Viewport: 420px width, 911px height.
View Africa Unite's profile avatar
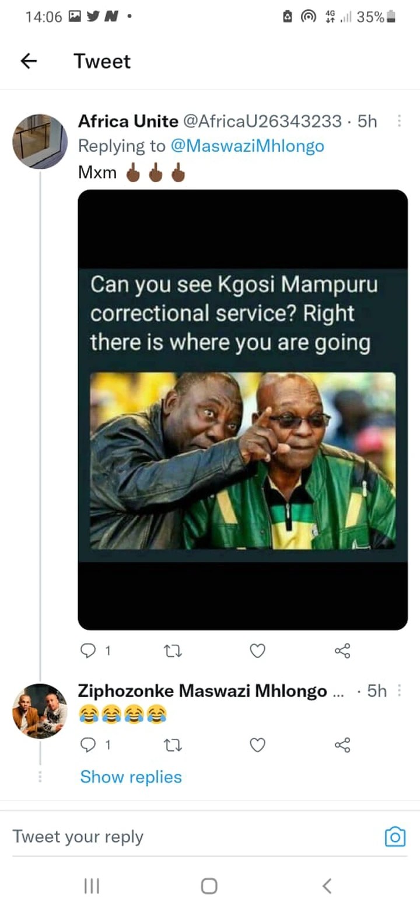(x=40, y=141)
